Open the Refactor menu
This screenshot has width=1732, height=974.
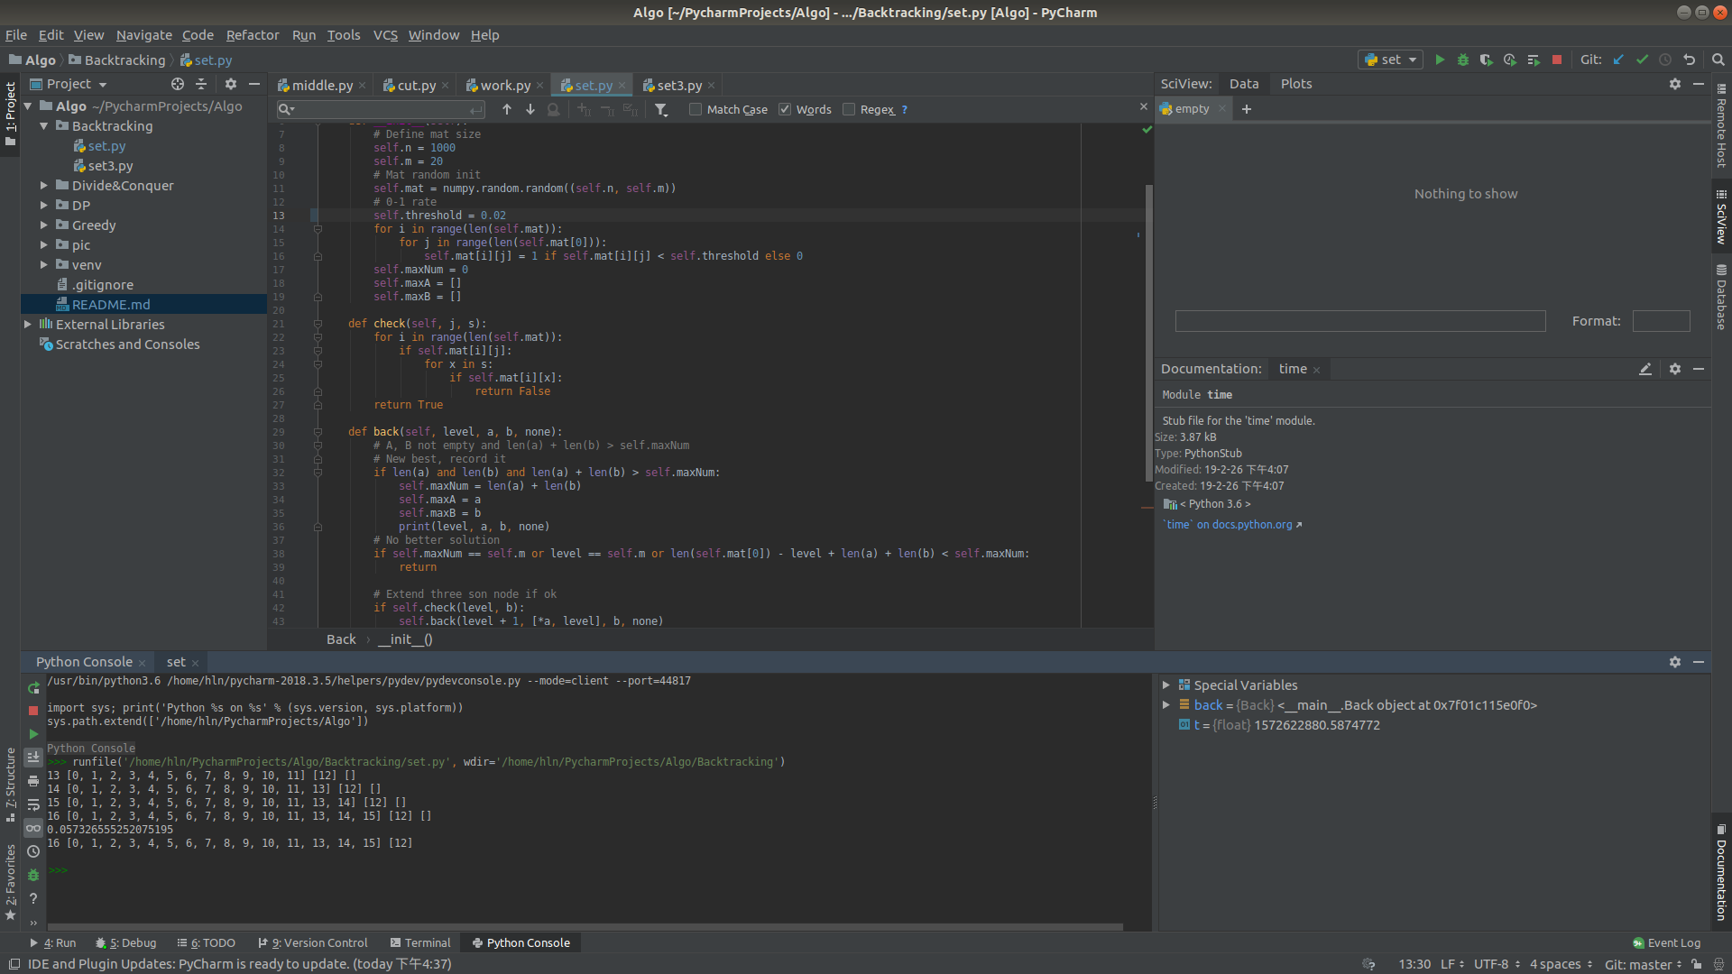(x=252, y=35)
